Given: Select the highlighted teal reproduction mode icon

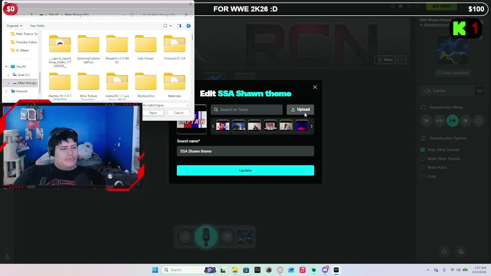Looking at the screenshot, I should pyautogui.click(x=453, y=121).
